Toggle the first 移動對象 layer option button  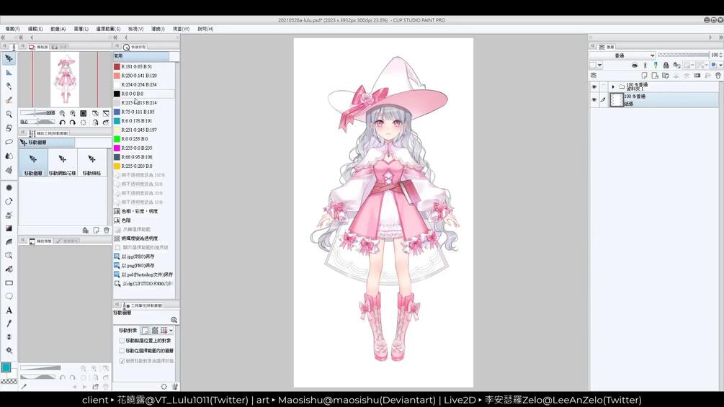point(145,331)
